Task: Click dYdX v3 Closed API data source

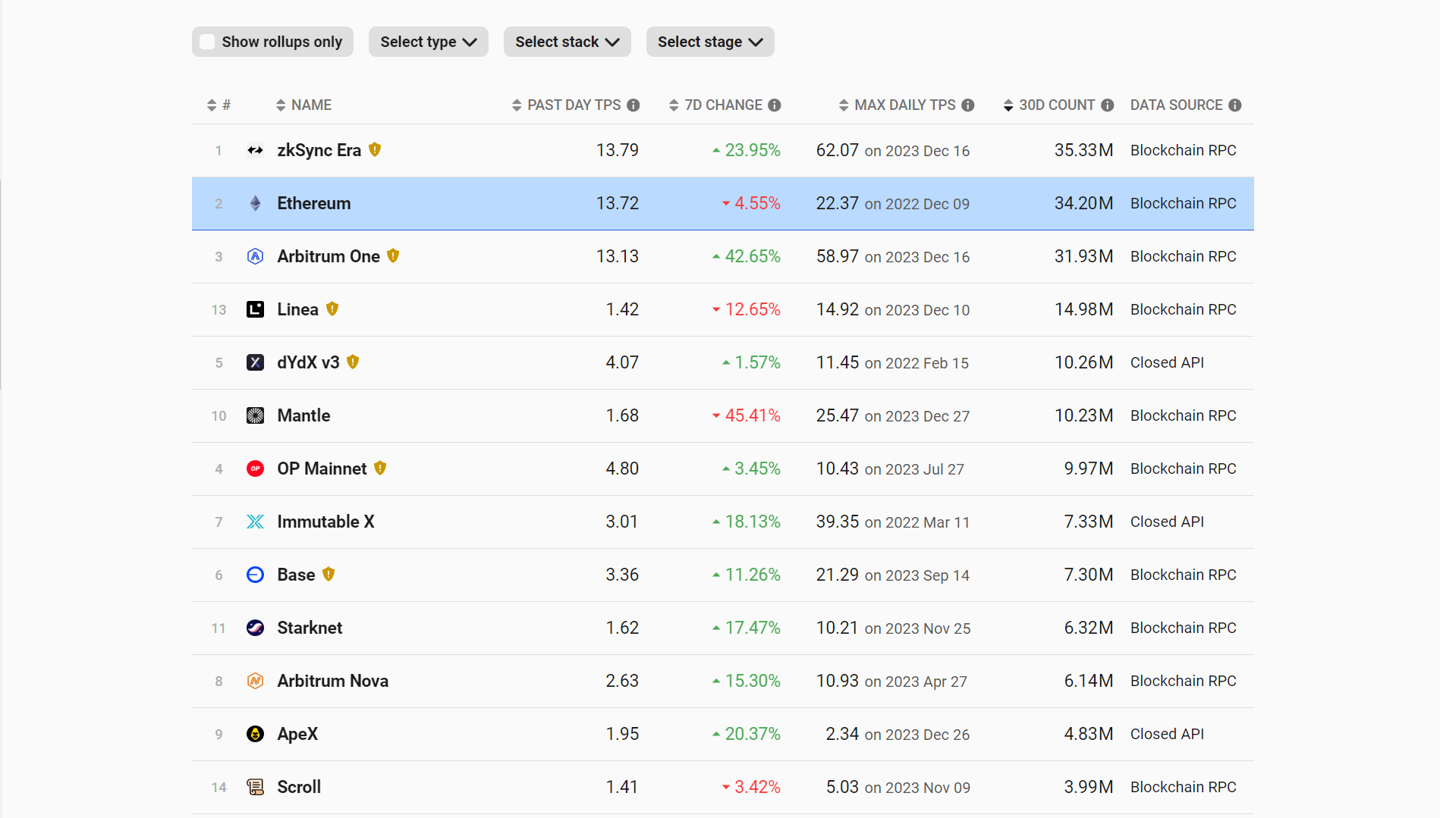Action: 1167,362
